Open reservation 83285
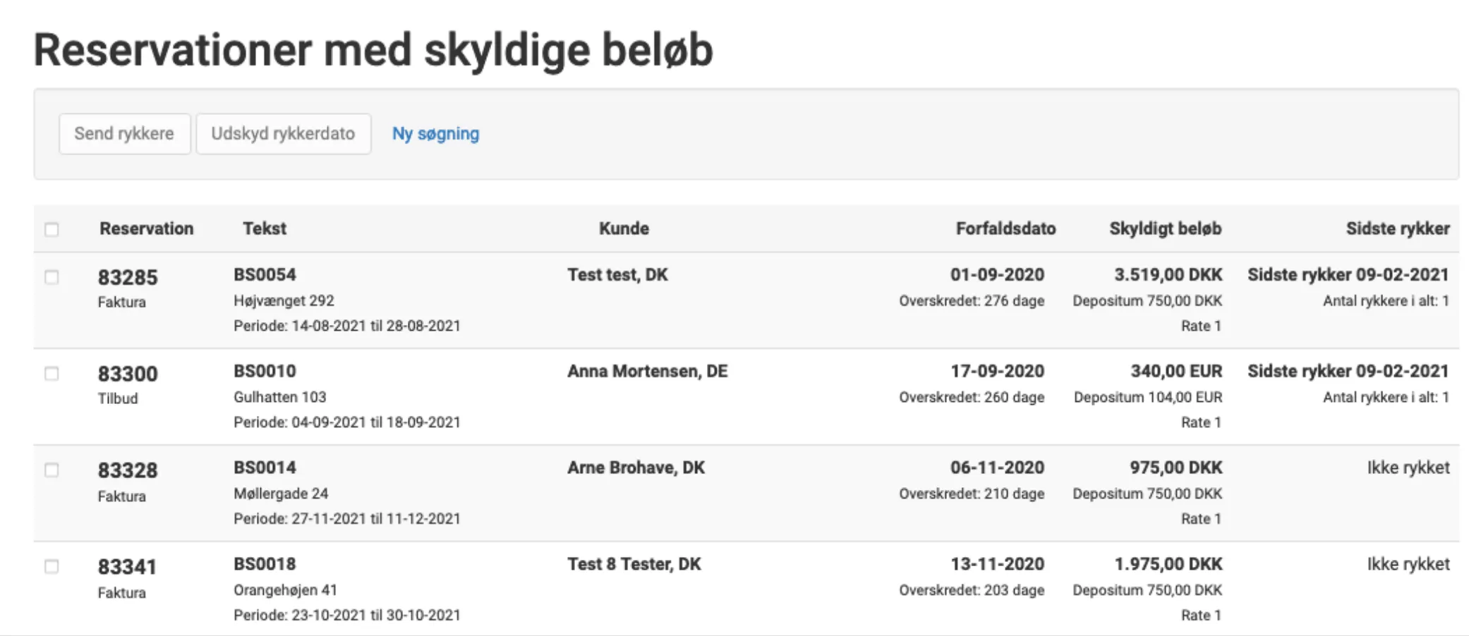 tap(128, 277)
